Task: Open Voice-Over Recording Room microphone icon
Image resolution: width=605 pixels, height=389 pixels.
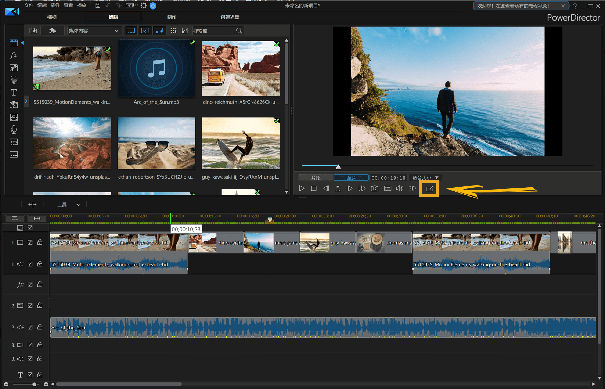Action: pos(14,130)
